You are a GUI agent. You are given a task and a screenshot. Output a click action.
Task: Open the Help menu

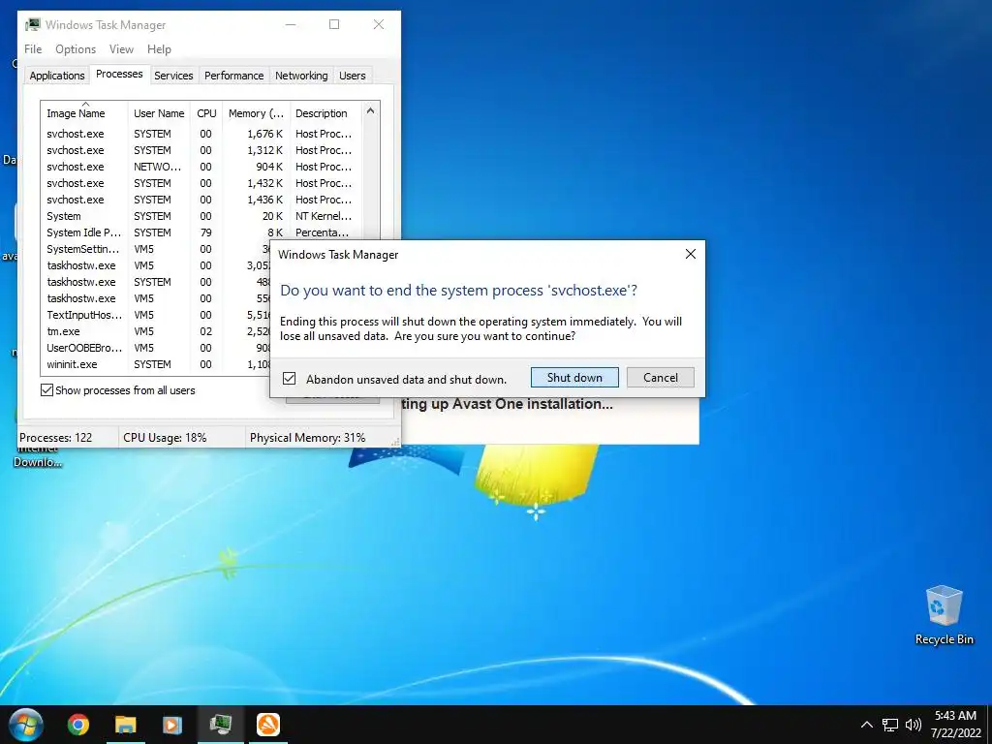coord(159,49)
